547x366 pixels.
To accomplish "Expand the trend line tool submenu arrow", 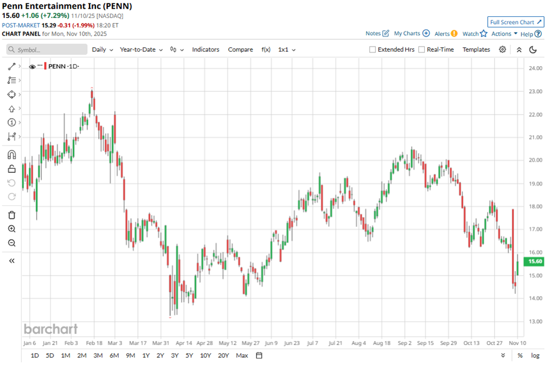I will tap(20, 66).
